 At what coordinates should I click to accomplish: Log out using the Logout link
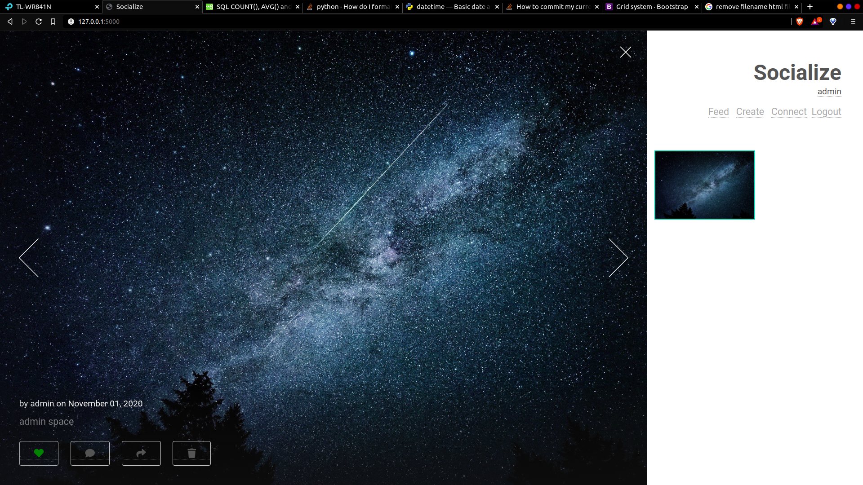[826, 111]
